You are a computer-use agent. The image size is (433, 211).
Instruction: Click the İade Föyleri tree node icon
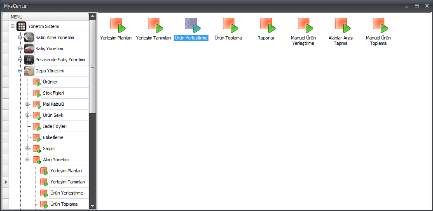pos(37,127)
